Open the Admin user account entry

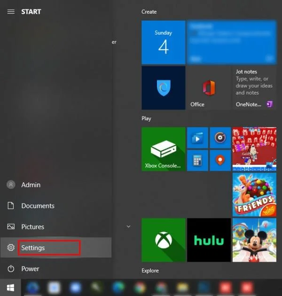[x=56, y=185]
